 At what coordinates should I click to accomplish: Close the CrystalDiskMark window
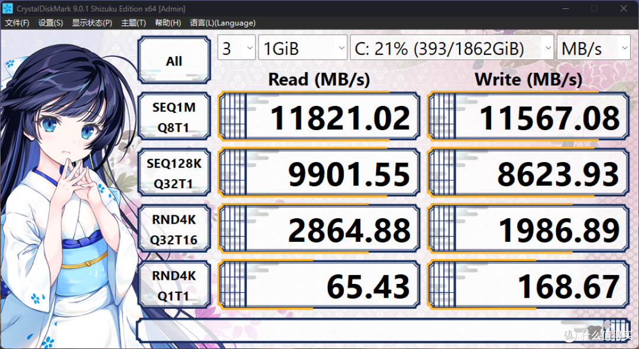tap(624, 8)
